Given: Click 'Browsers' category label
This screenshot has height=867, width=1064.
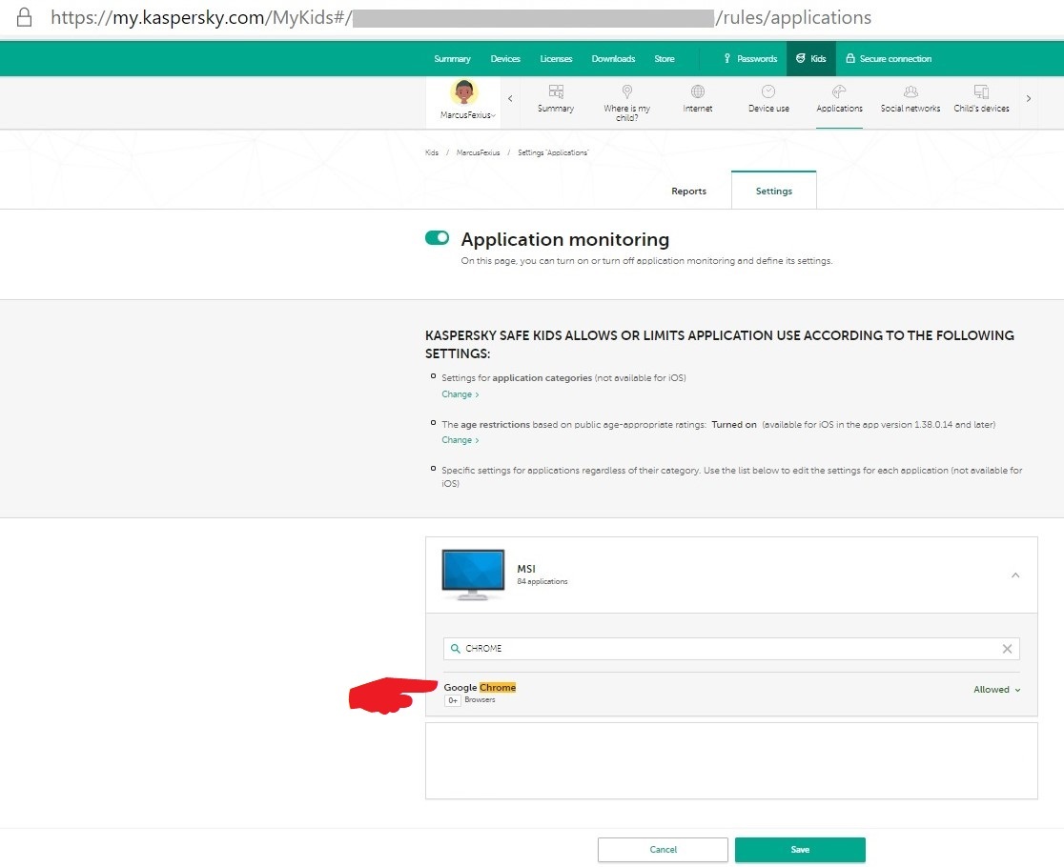Looking at the screenshot, I should coord(480,699).
